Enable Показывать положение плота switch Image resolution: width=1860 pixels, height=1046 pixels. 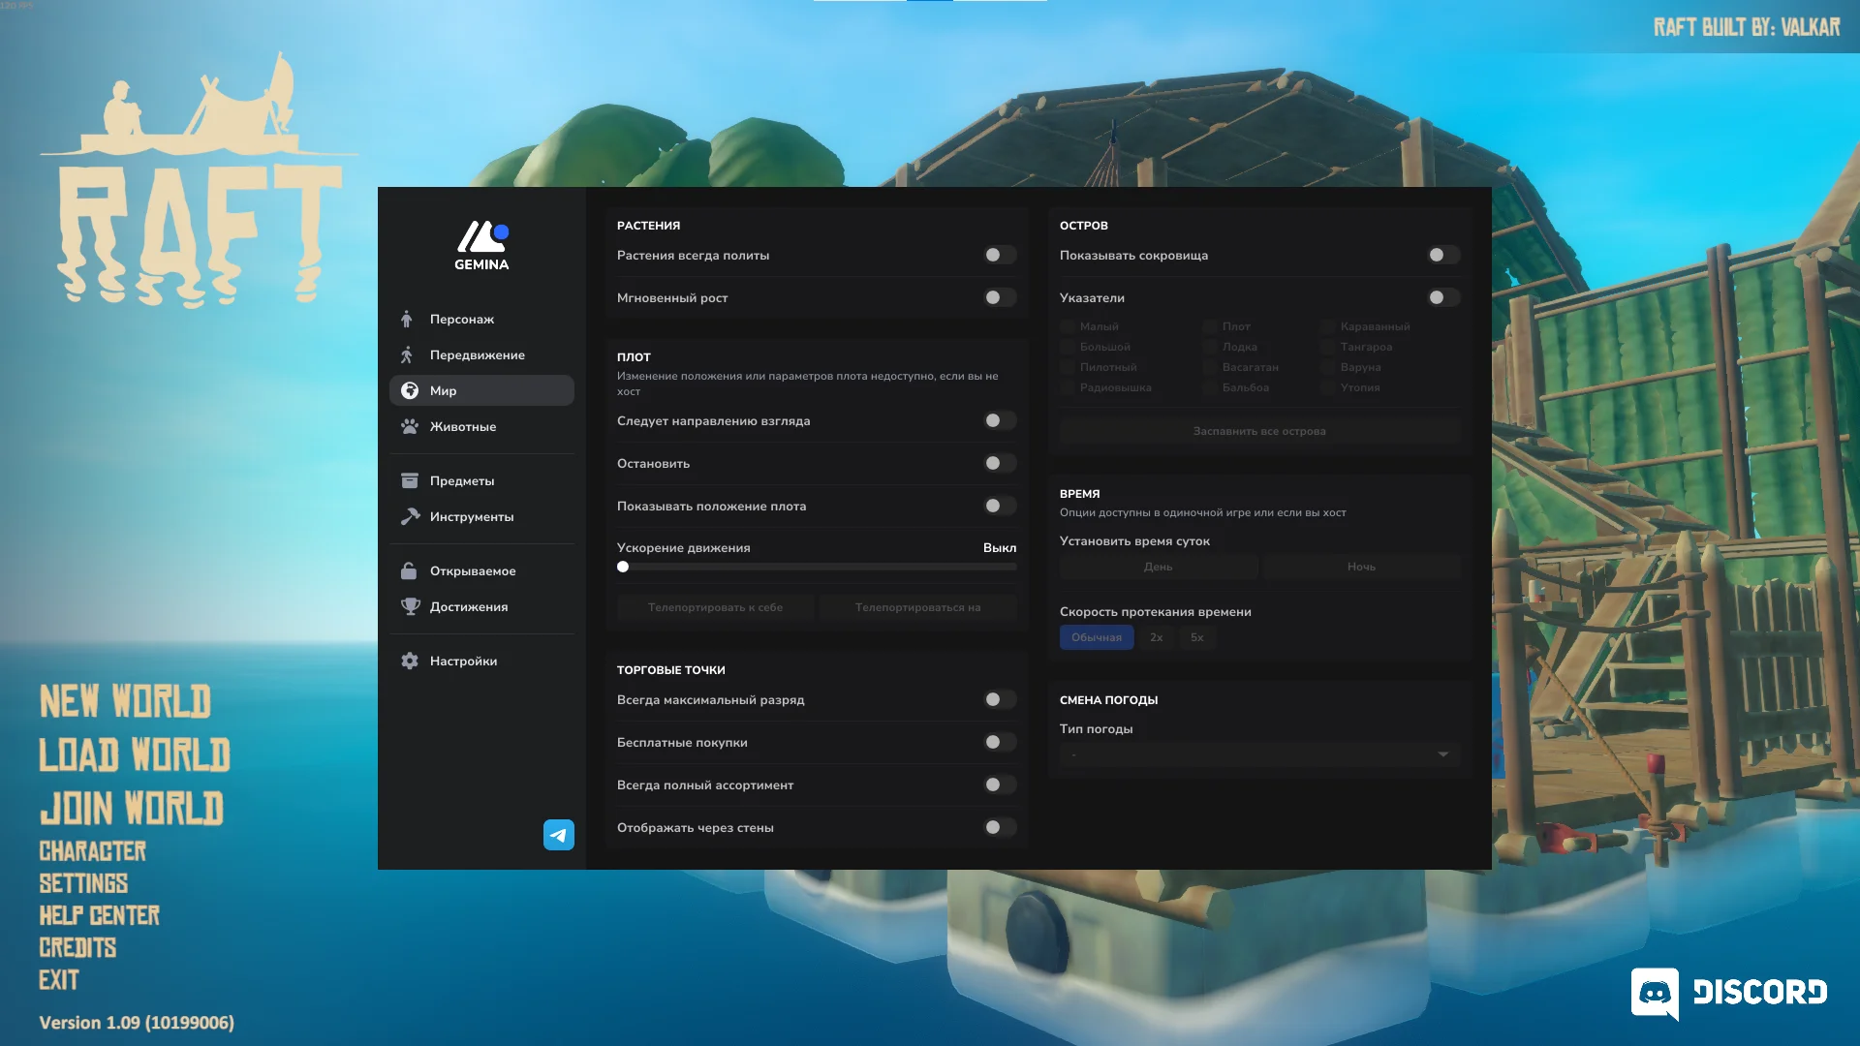click(x=1000, y=506)
